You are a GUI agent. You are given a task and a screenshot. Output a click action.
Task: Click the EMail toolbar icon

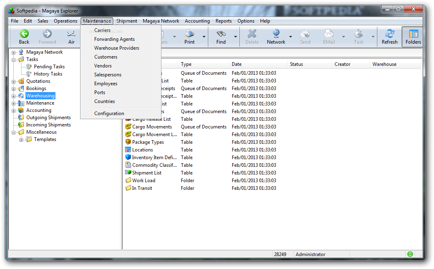329,34
